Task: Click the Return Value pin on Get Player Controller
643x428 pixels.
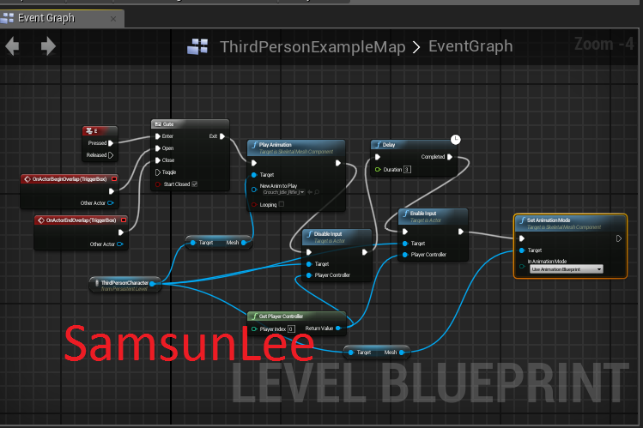Action: coord(338,328)
